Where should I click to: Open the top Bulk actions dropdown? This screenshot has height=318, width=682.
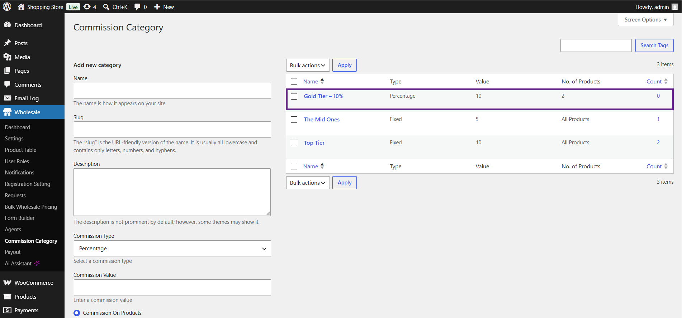click(x=308, y=65)
